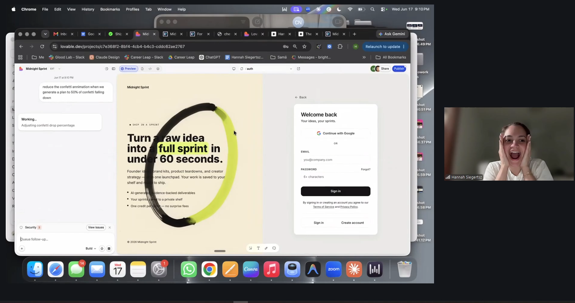Open the Privacy Policy link
The image size is (575, 303).
(349, 207)
